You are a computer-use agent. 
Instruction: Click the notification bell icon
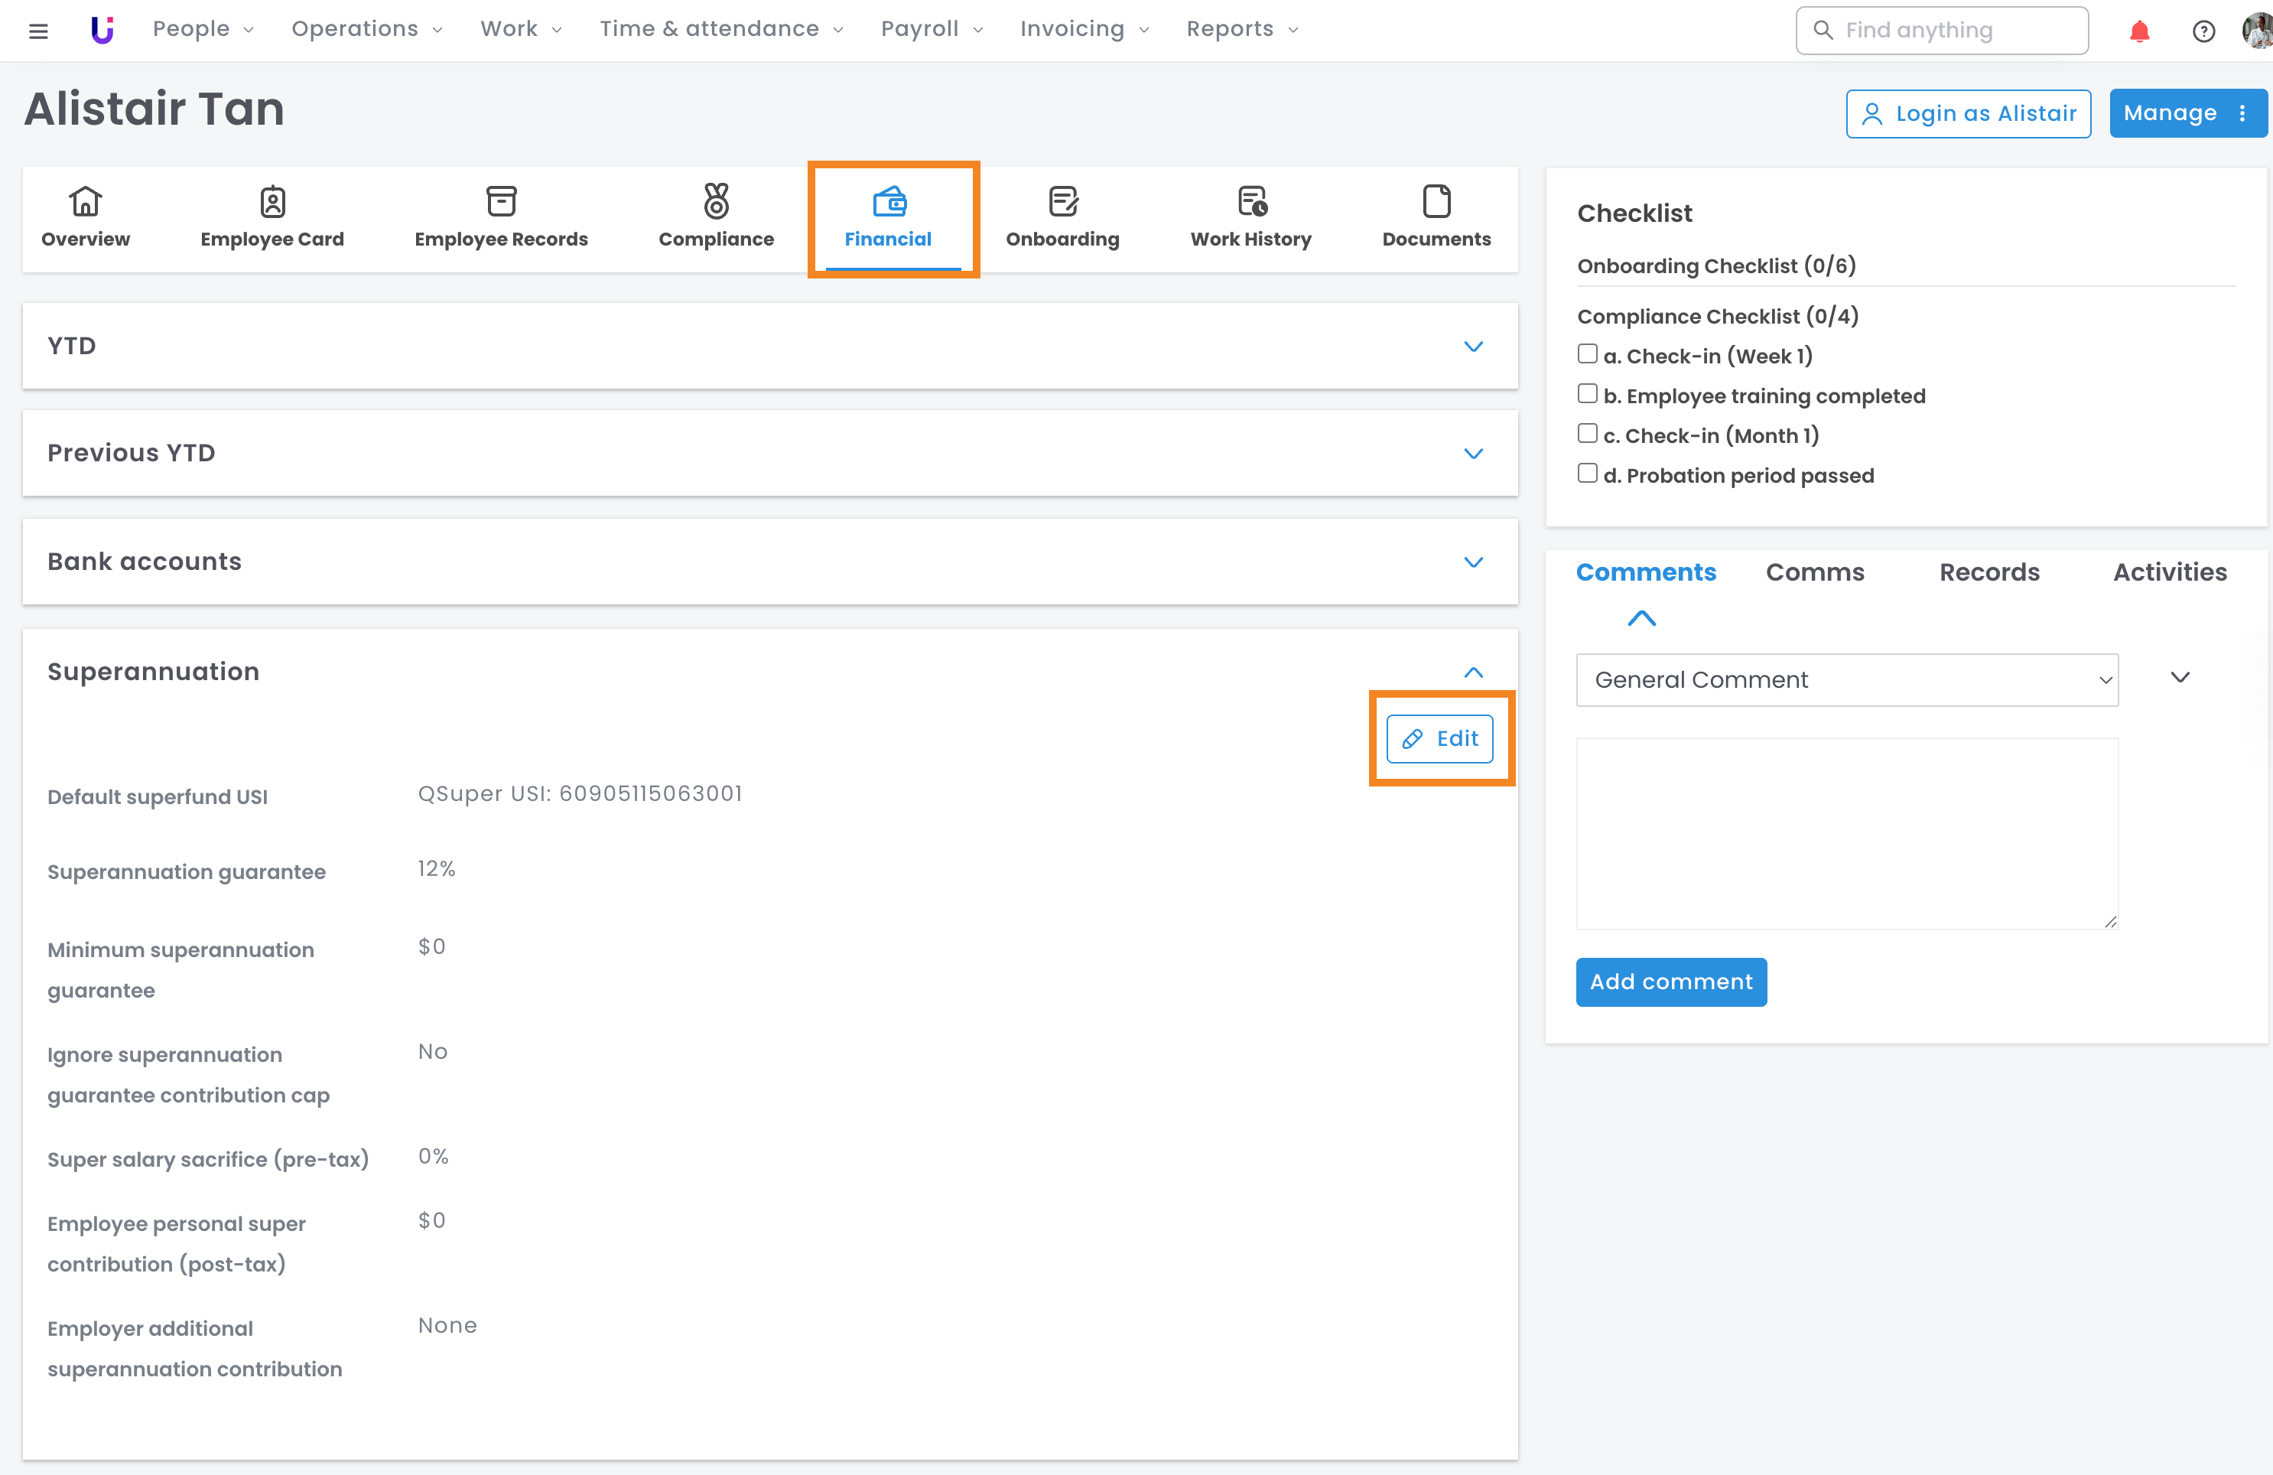[x=2138, y=31]
